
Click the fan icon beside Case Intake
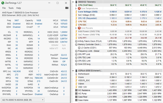76,100
